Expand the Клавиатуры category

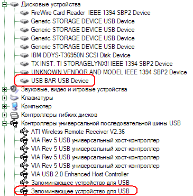pyautogui.click(x=4, y=98)
